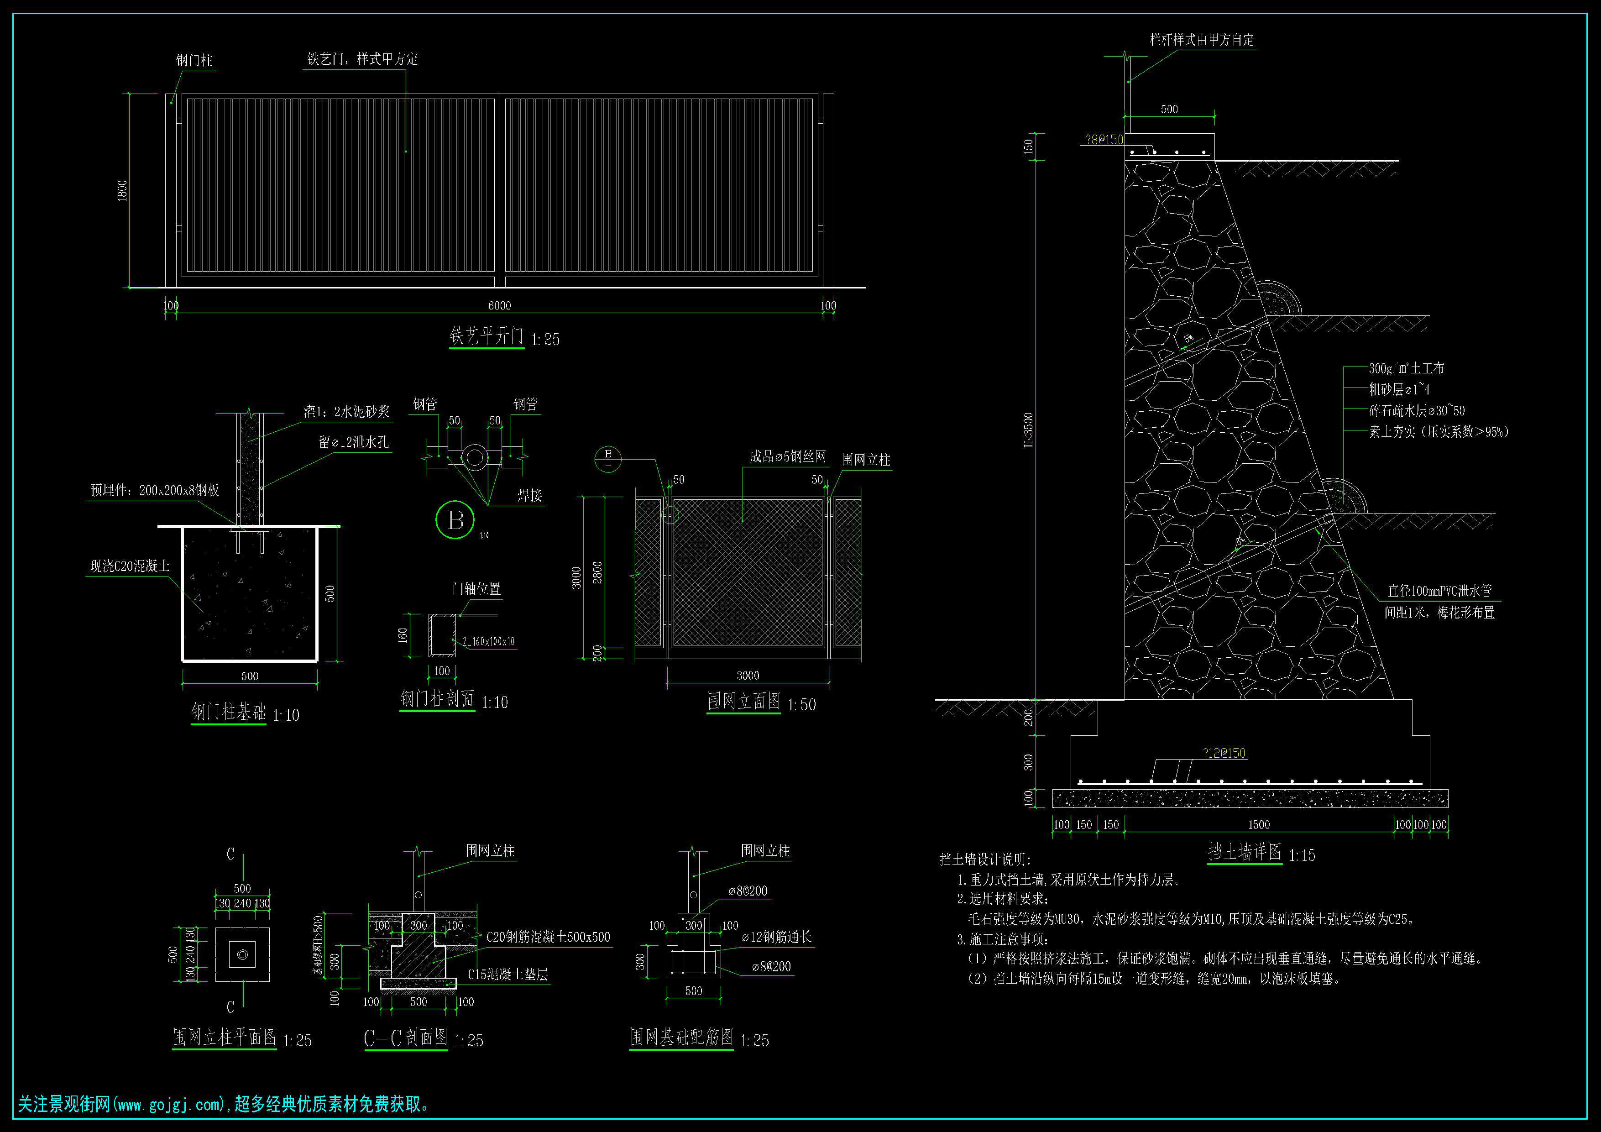Click the concentric circle in fence post plan
The height and width of the screenshot is (1132, 1601).
[242, 954]
